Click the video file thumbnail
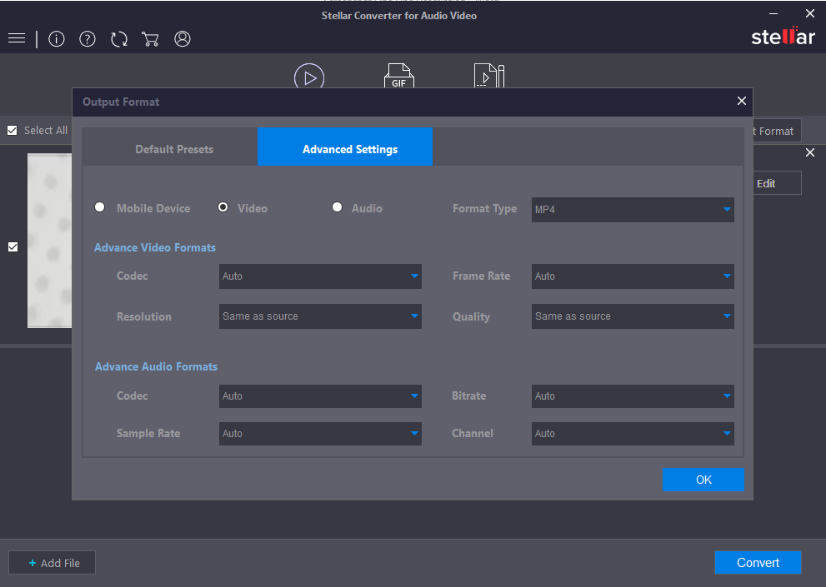Viewport: 826px width, 587px height. click(50, 241)
